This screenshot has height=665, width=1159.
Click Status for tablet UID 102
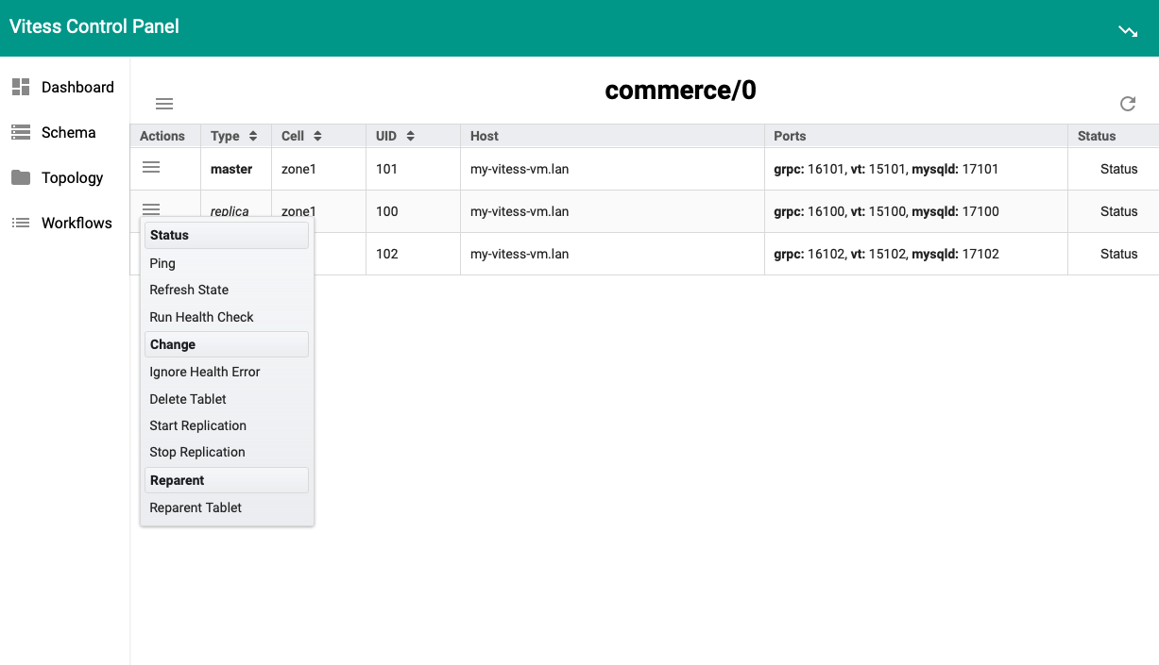coord(1118,253)
